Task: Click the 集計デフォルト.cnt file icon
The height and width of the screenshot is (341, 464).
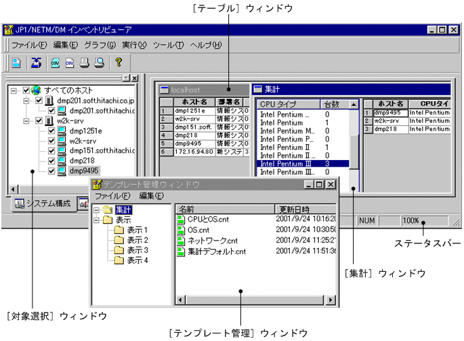Action: click(x=181, y=252)
